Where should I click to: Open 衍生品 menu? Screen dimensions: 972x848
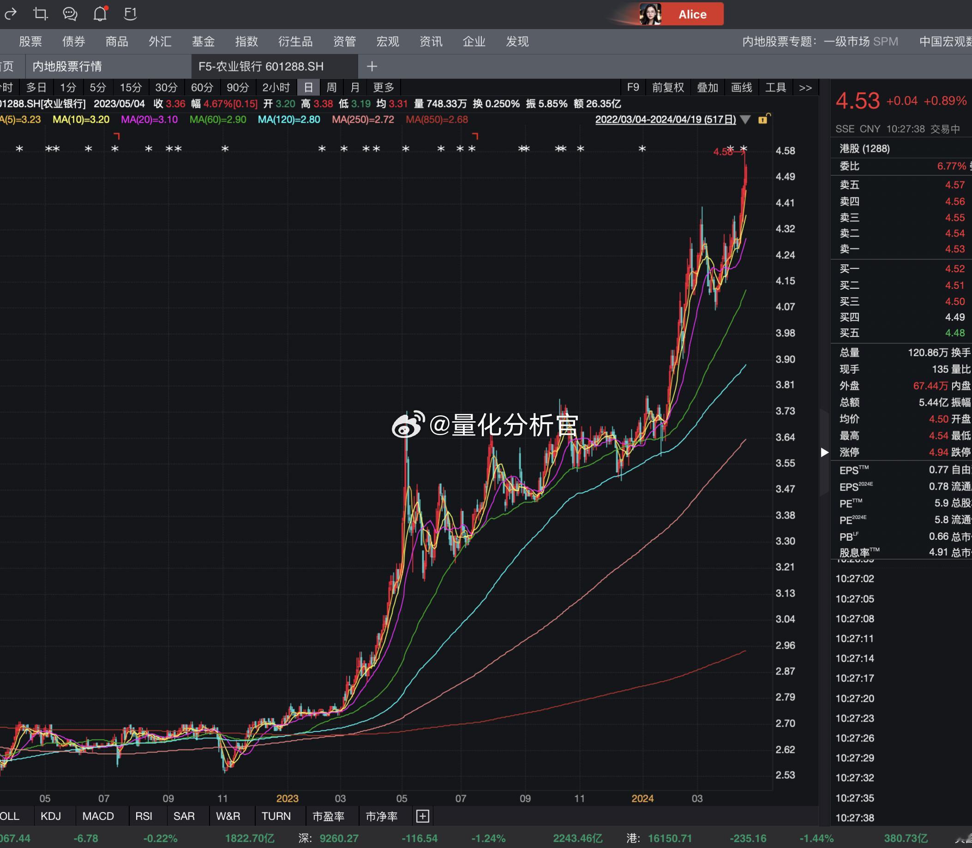[295, 42]
